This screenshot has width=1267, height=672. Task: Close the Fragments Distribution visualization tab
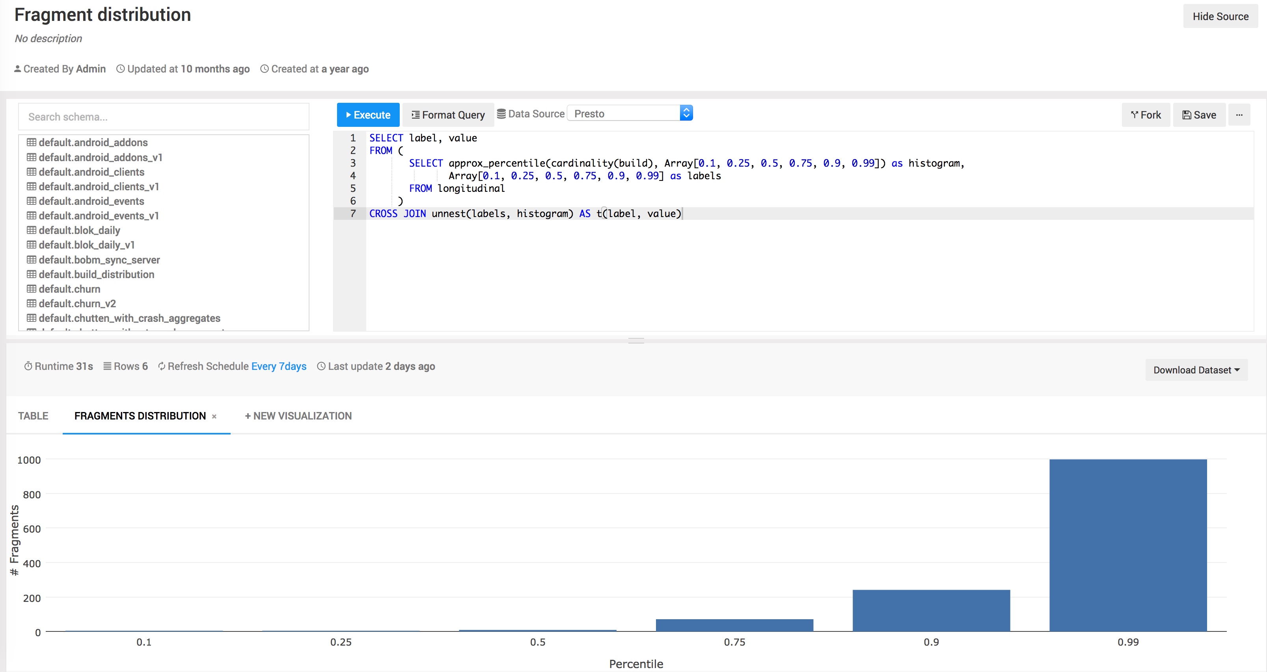coord(214,416)
